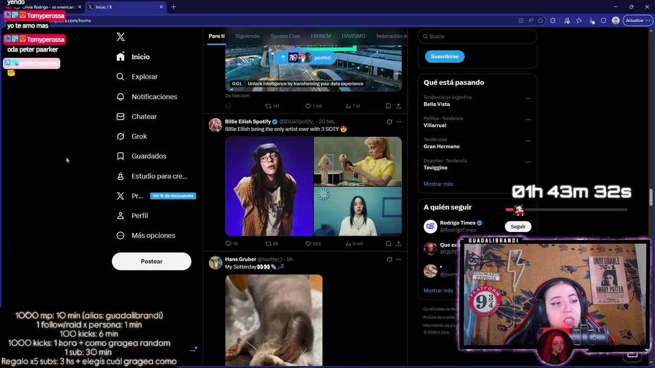Click the new posts 'posteó' pill

[x=306, y=58]
